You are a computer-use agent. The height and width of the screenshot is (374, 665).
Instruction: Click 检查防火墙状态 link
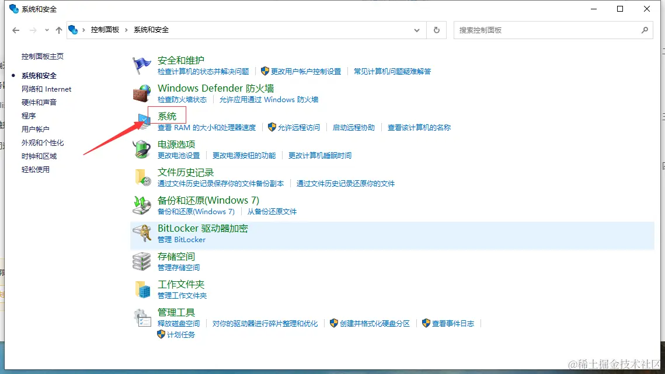click(182, 100)
